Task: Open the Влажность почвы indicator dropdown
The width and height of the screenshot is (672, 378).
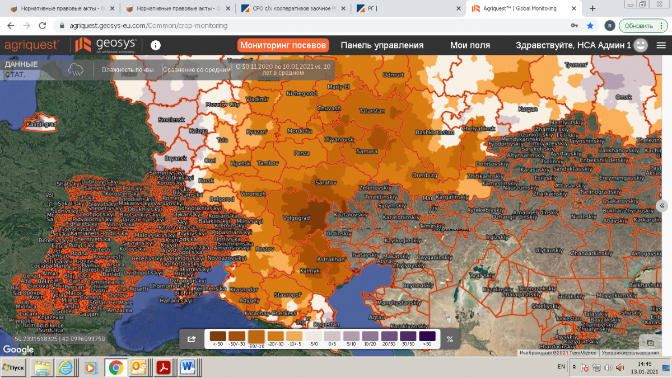Action: [x=128, y=70]
